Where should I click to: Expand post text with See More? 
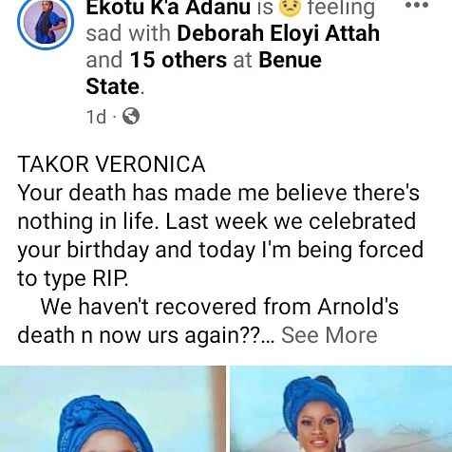[330, 335]
